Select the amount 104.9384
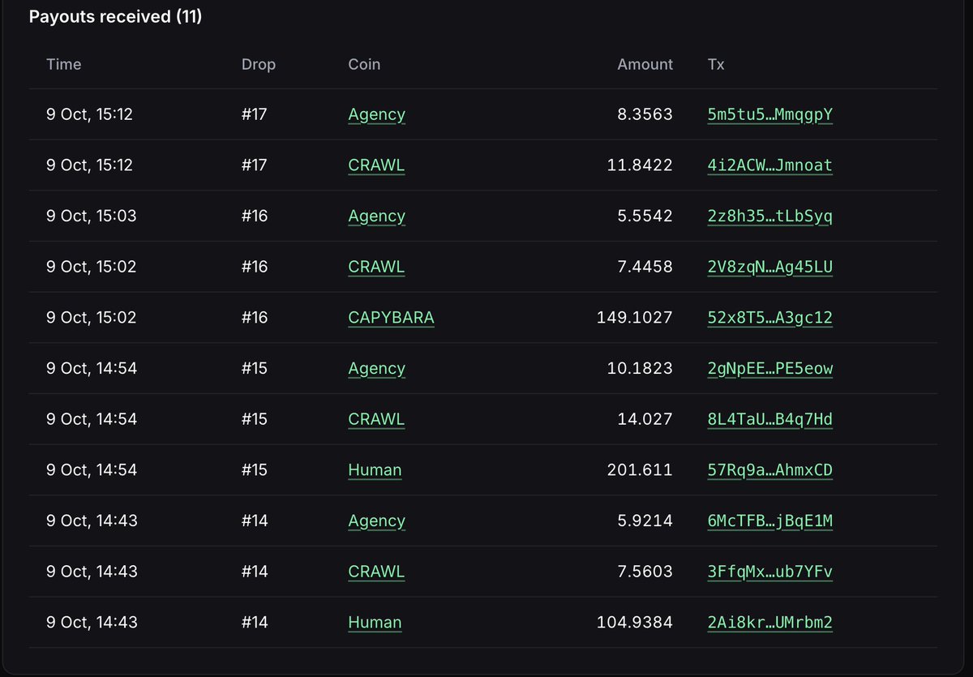This screenshot has width=973, height=677. (x=635, y=623)
